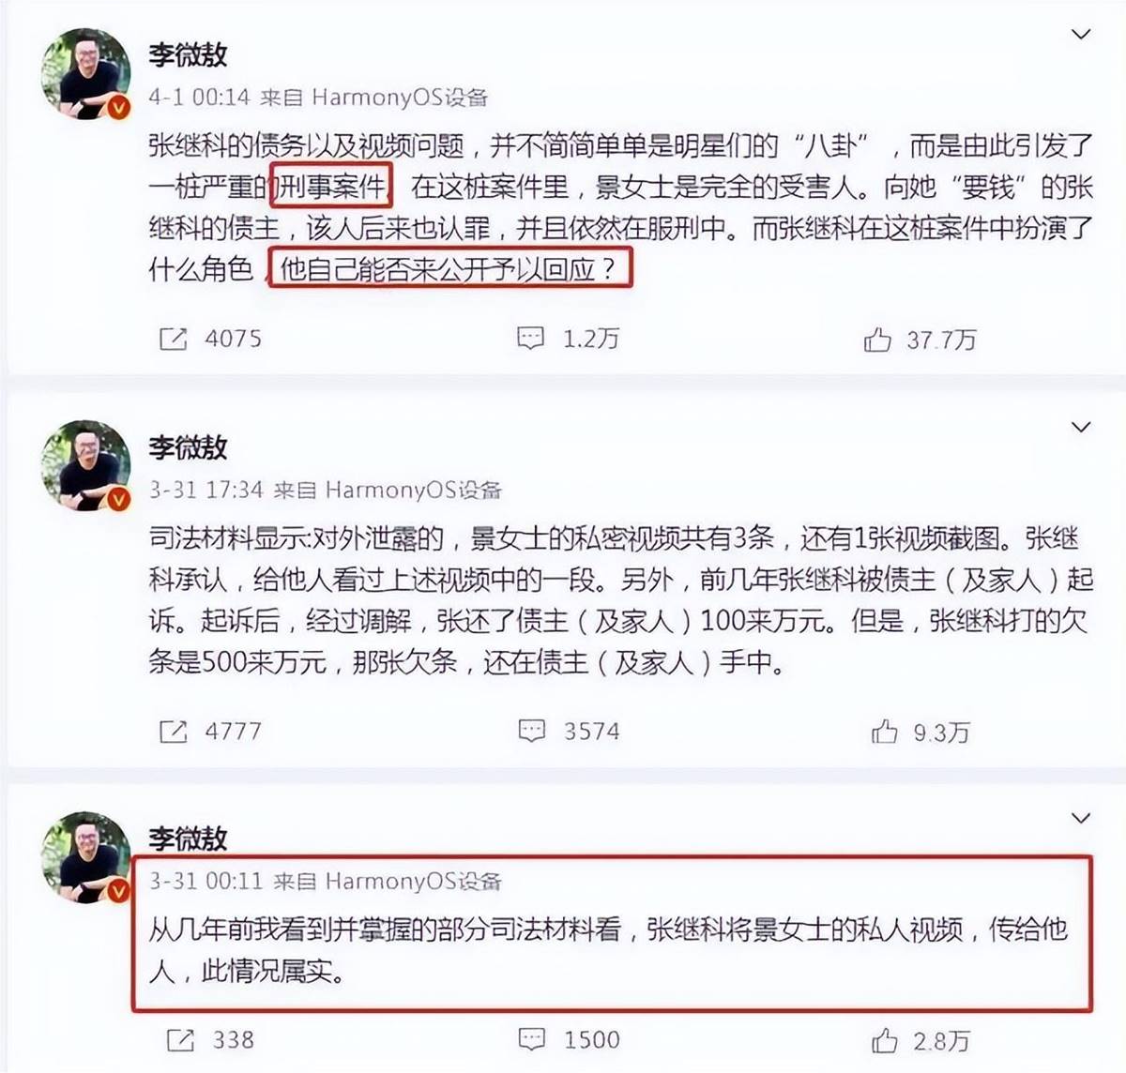Like the post with 9.3万 likes
The width and height of the screenshot is (1126, 1073).
click(x=884, y=731)
